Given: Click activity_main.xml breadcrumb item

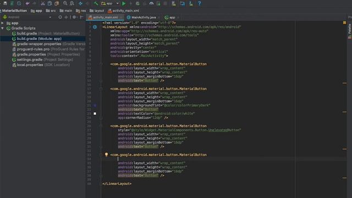Looking at the screenshot, I should coord(123,10).
